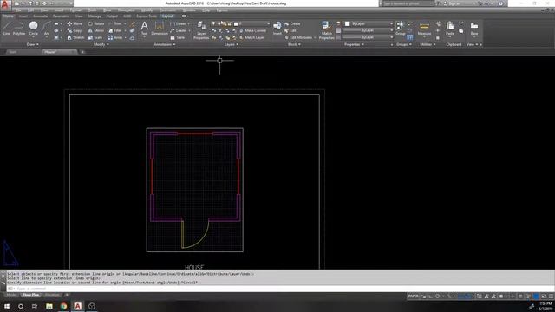Open the ByLayer linetype dropdown
Viewport: 555px width, 312px height.
click(369, 37)
